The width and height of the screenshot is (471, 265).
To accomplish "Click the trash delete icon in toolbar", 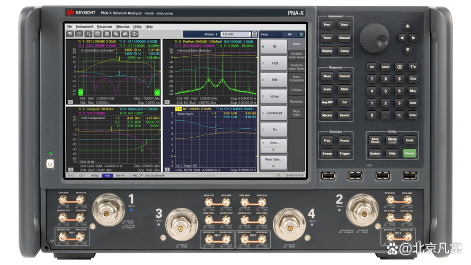I will point(106,34).
